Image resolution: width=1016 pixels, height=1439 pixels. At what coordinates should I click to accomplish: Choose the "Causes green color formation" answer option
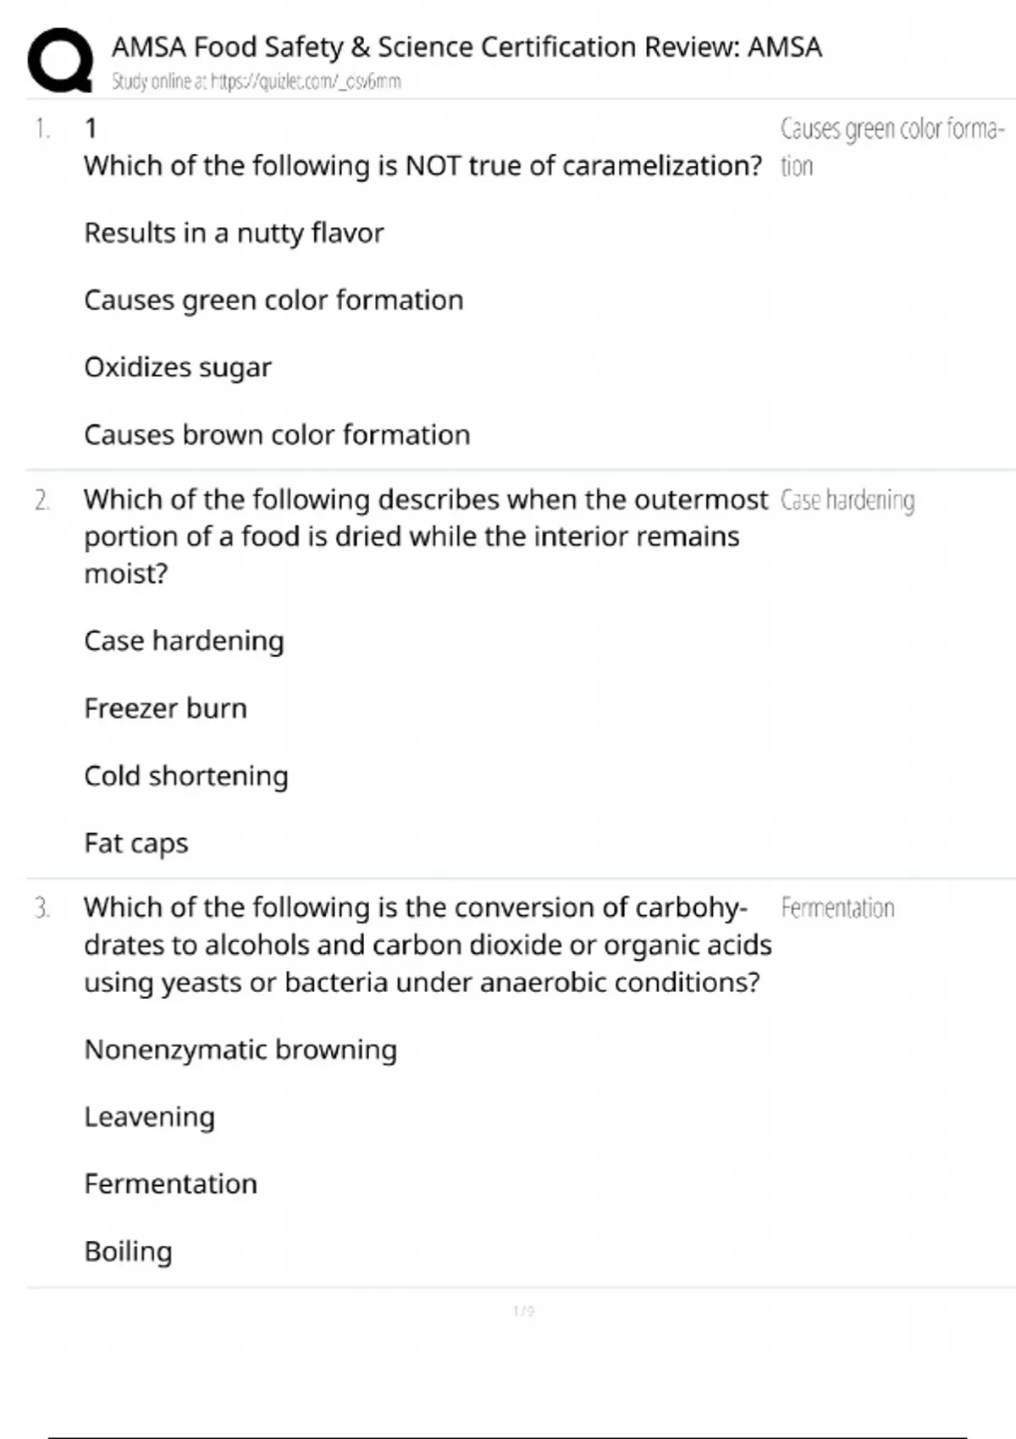pos(273,300)
